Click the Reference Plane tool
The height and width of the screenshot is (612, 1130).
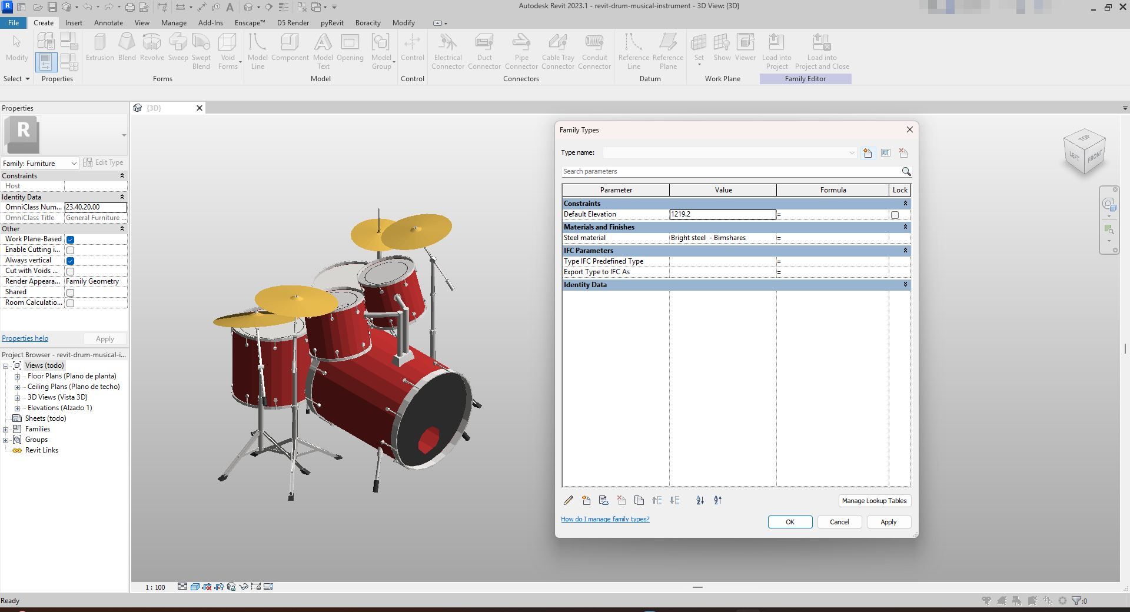(668, 51)
